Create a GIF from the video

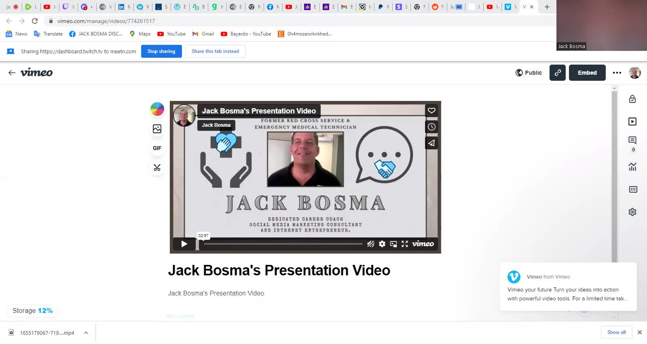pos(157,148)
